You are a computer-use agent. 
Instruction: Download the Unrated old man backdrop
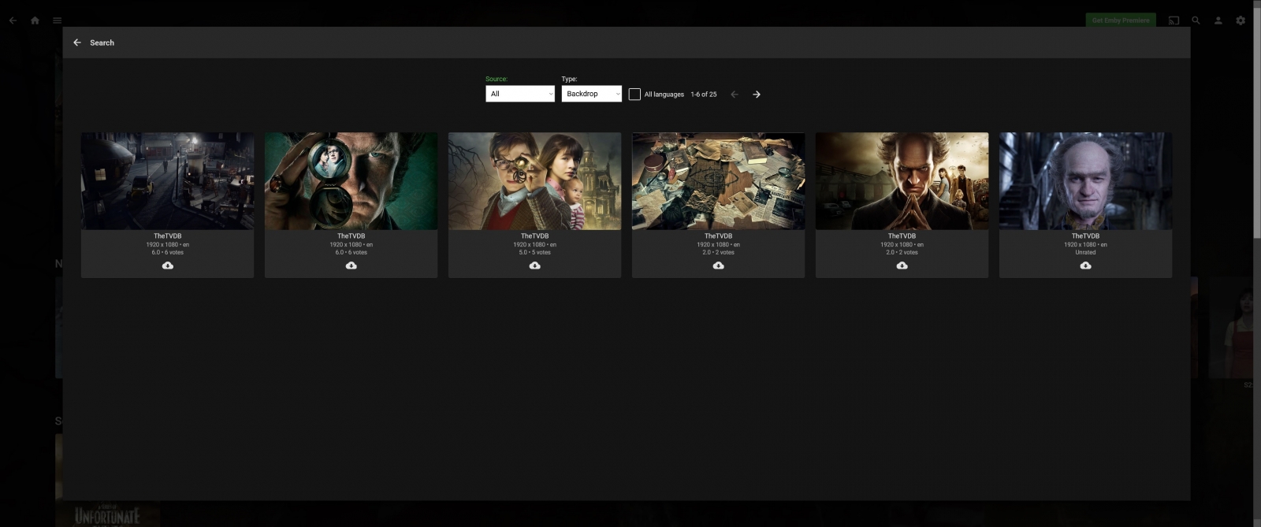pyautogui.click(x=1086, y=265)
